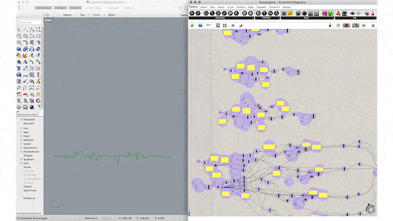Click the Vector param hexagon icon in Grasshopper

coord(198,13)
